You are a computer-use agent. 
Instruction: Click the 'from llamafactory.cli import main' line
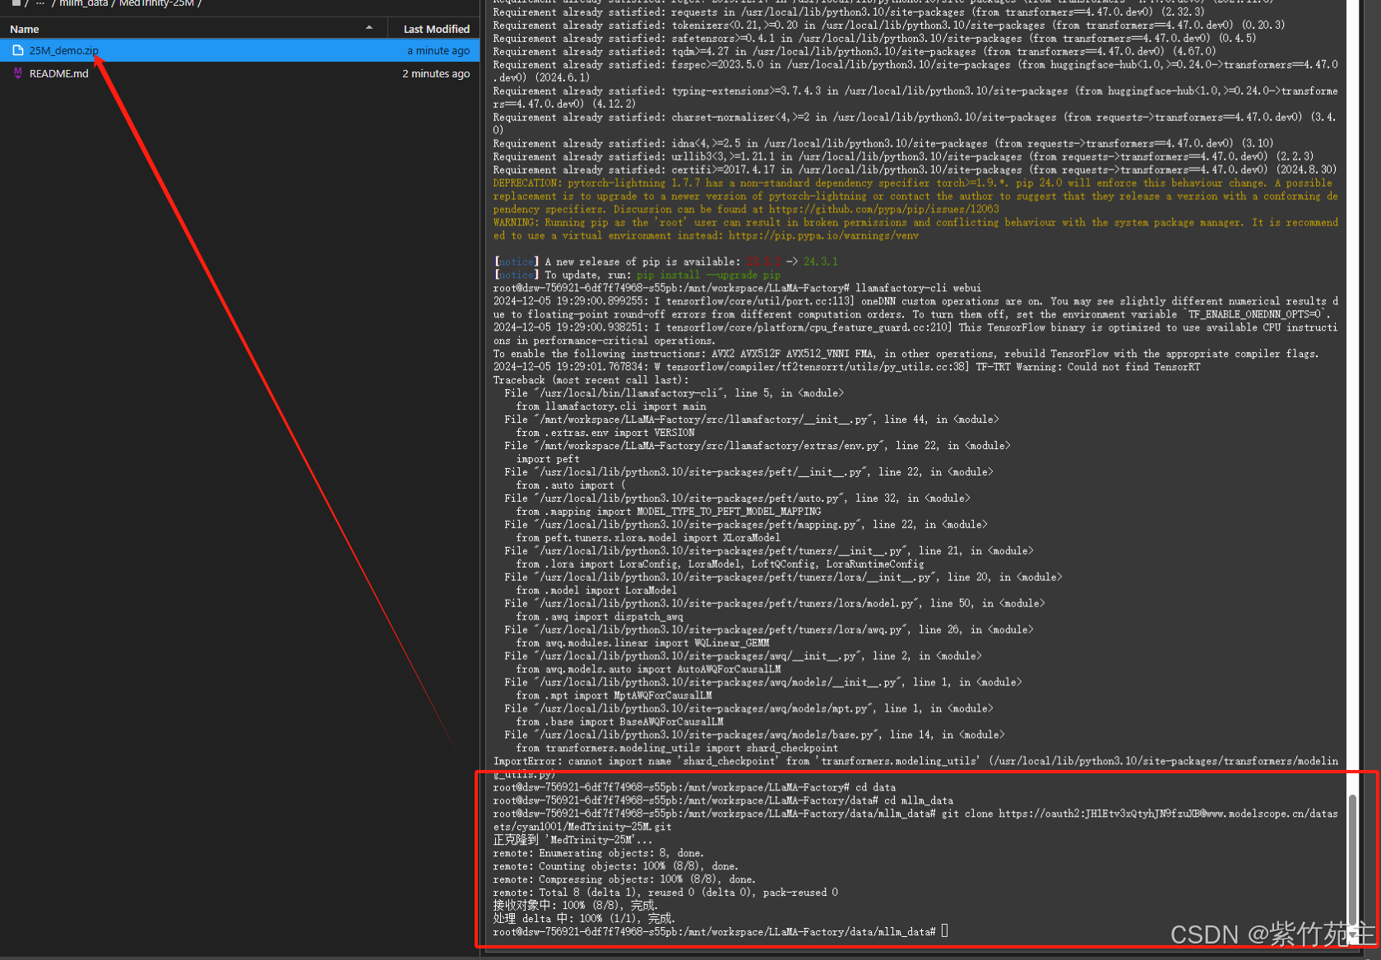611,406
